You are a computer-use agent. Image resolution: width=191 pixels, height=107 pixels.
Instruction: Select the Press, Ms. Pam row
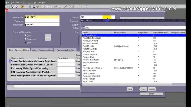(134, 71)
